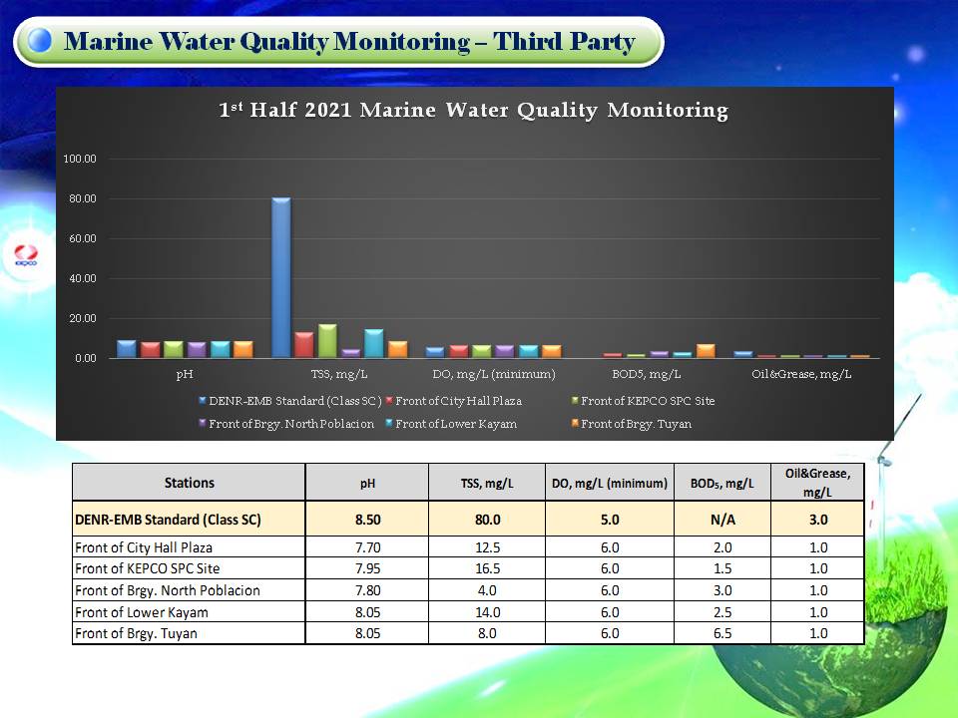958x718 pixels.
Task: Click the standard Oil&Grease value '3.0' in highlighted row
Action: (818, 520)
